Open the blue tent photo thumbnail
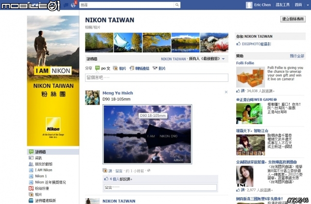Screen dimensions: 311x204 pyautogui.click(x=128, y=43)
